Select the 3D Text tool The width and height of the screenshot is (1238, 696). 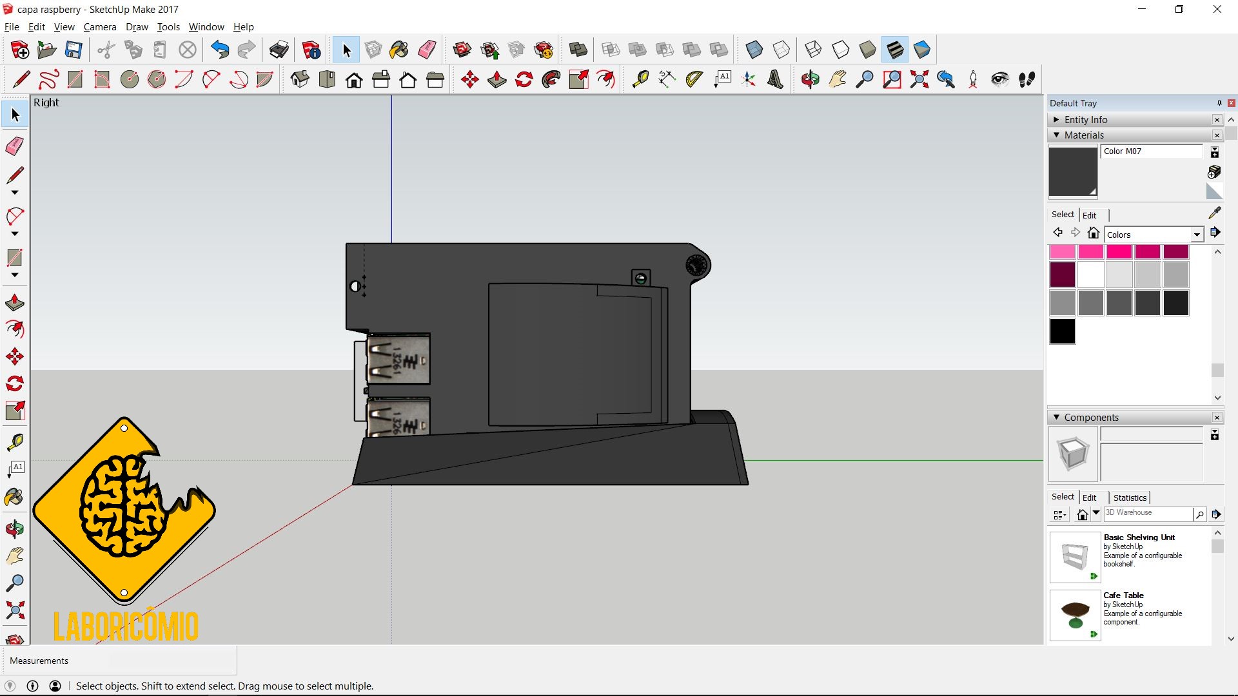775,80
